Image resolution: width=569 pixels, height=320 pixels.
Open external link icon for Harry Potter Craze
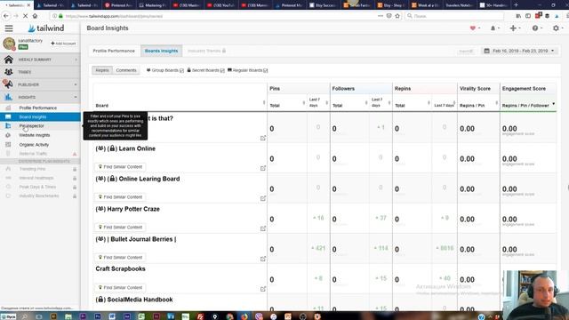tap(263, 228)
